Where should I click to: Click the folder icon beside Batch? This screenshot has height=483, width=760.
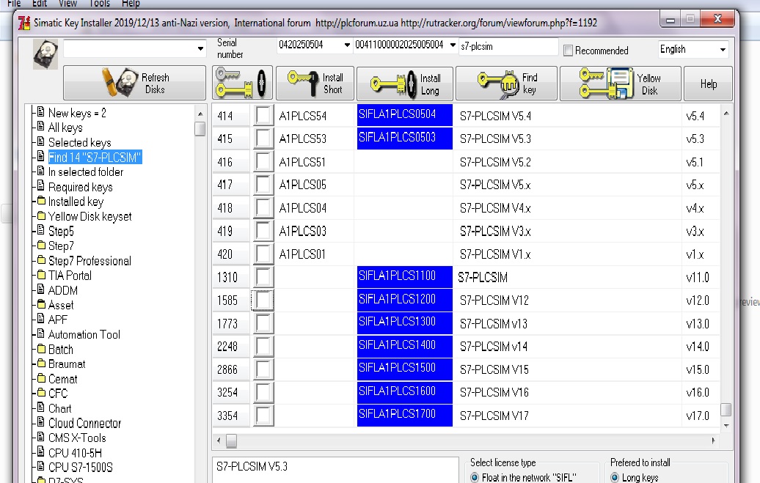[41, 348]
